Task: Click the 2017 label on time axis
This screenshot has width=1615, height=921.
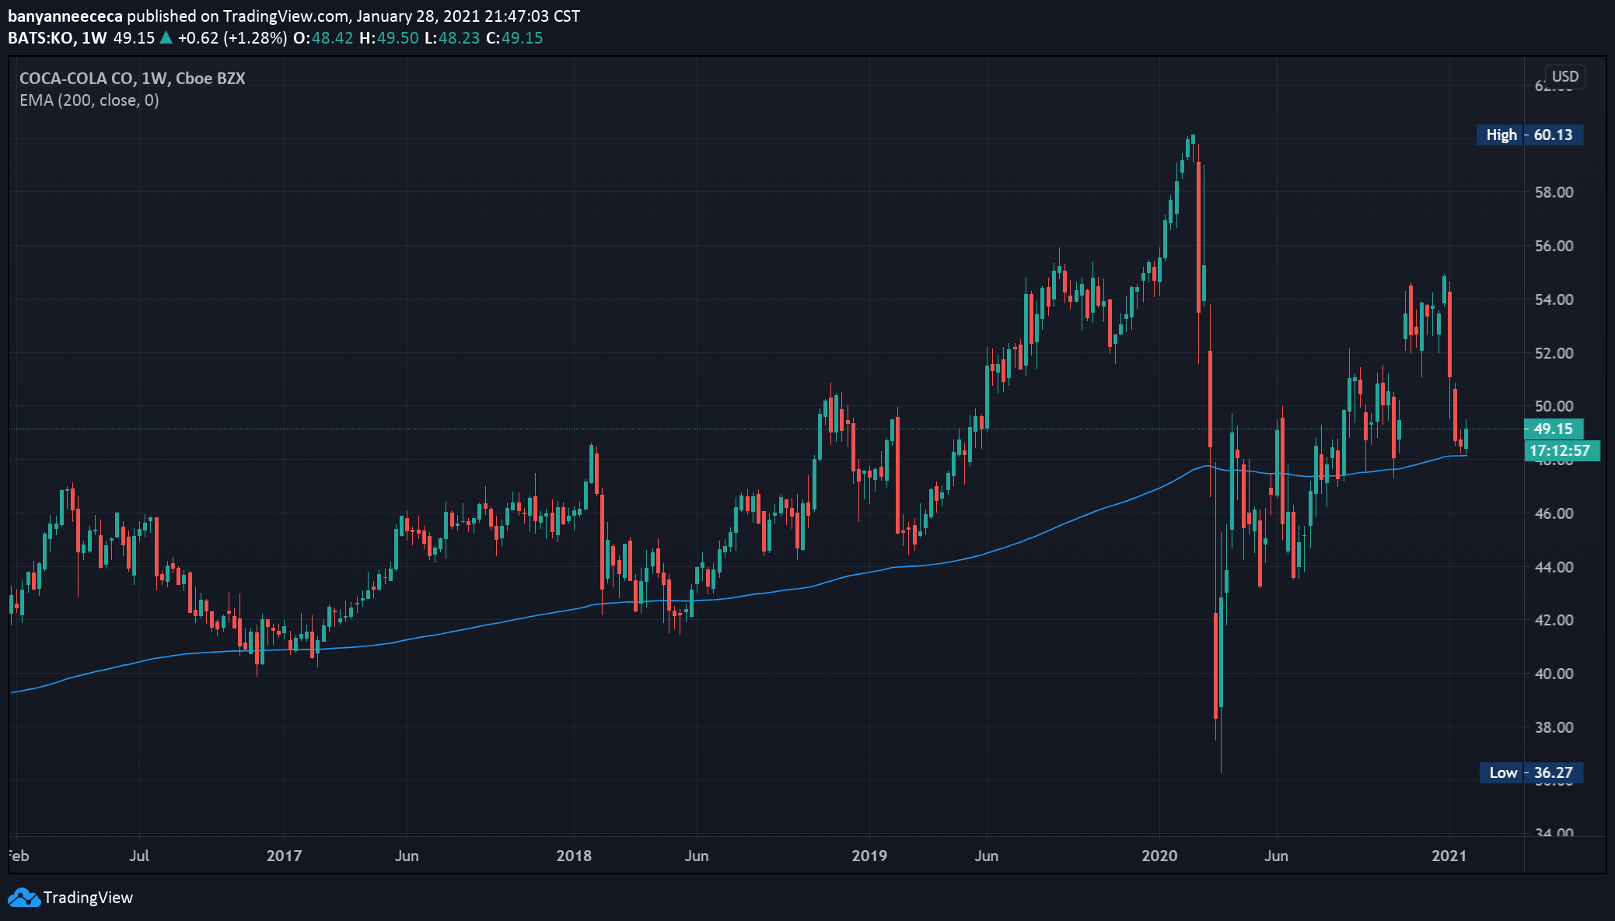Action: tap(284, 856)
